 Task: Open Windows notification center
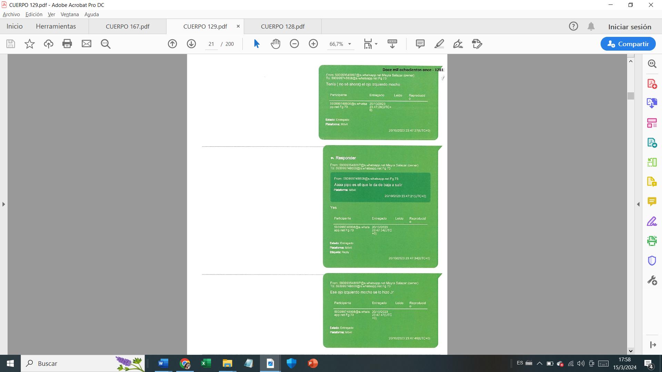(649, 364)
